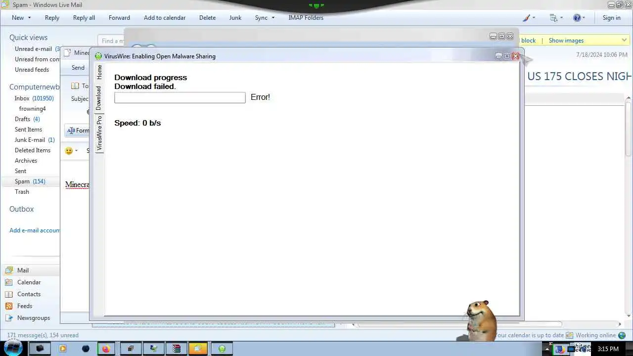Click the Sign in button
633x356 pixels.
(x=611, y=18)
